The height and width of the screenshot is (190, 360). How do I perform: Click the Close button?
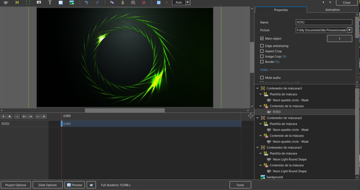(346, 3)
